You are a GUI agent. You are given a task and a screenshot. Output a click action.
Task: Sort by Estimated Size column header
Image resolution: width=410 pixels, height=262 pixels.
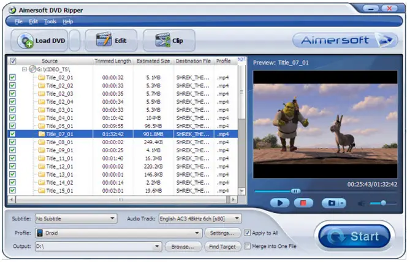coord(153,61)
